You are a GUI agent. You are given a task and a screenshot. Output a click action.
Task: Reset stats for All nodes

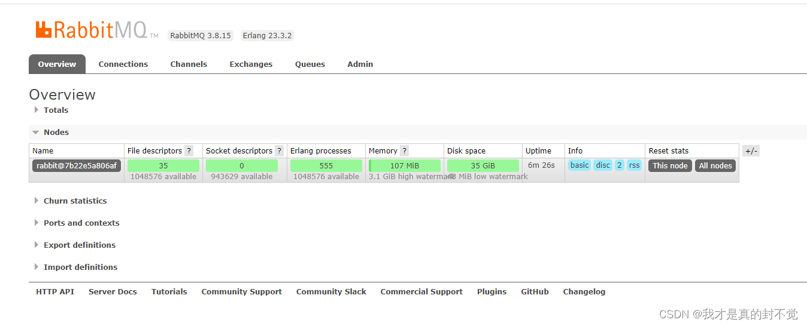715,165
